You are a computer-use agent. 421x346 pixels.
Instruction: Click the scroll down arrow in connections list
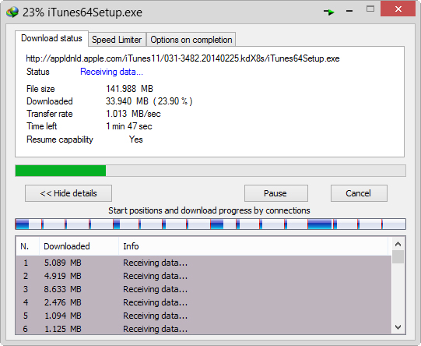398,327
